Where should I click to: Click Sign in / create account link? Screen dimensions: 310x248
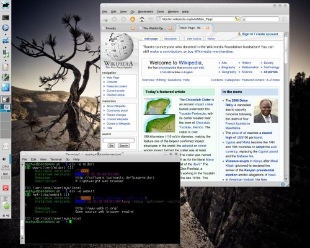point(260,34)
